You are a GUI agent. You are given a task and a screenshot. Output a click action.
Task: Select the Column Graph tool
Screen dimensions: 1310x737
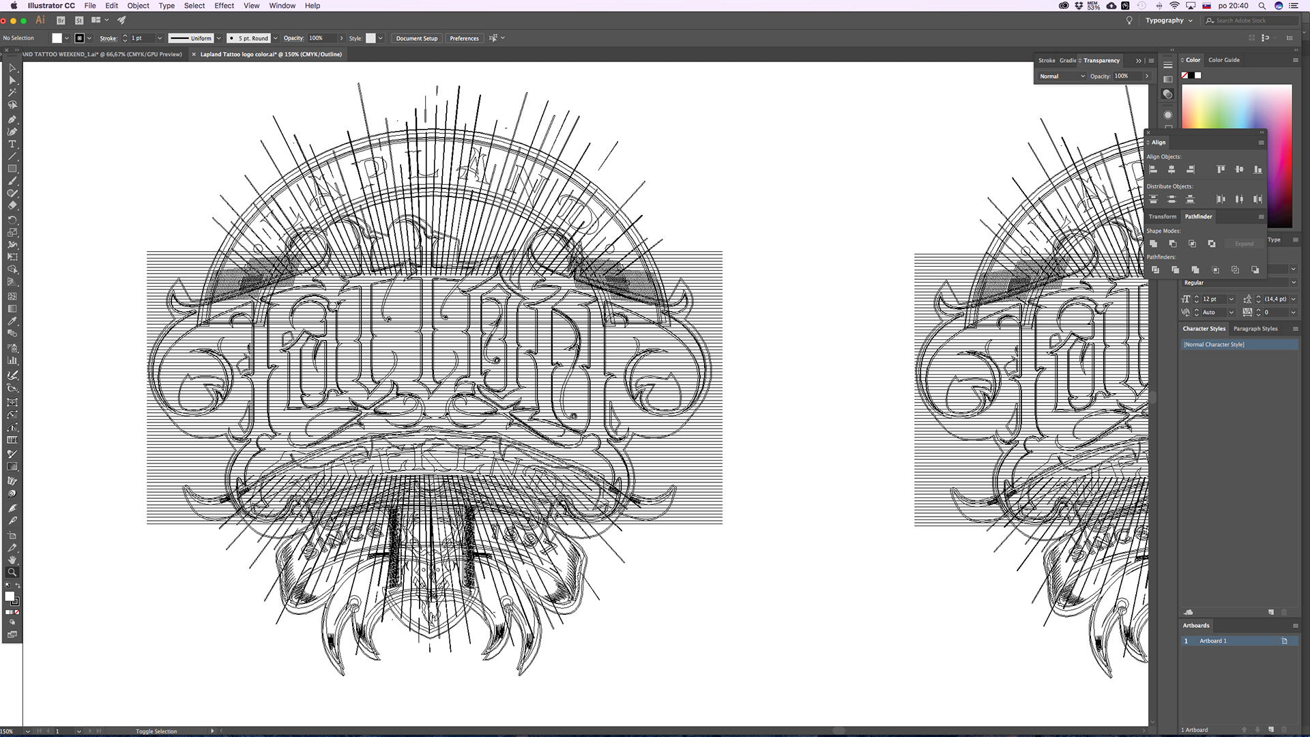(12, 360)
